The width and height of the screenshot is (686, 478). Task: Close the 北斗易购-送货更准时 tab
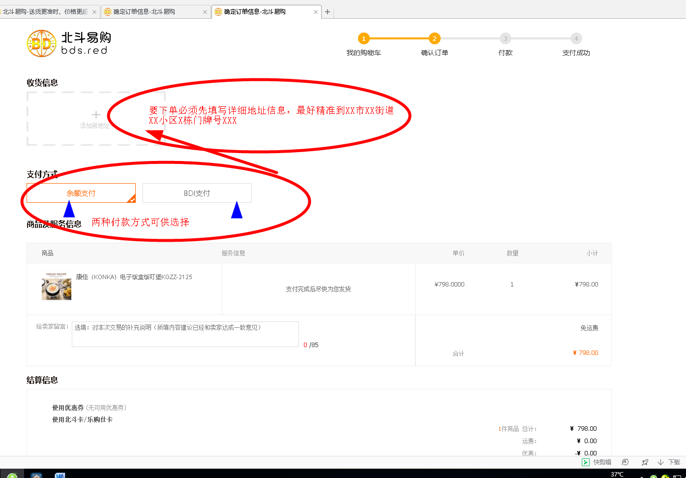[x=94, y=12]
